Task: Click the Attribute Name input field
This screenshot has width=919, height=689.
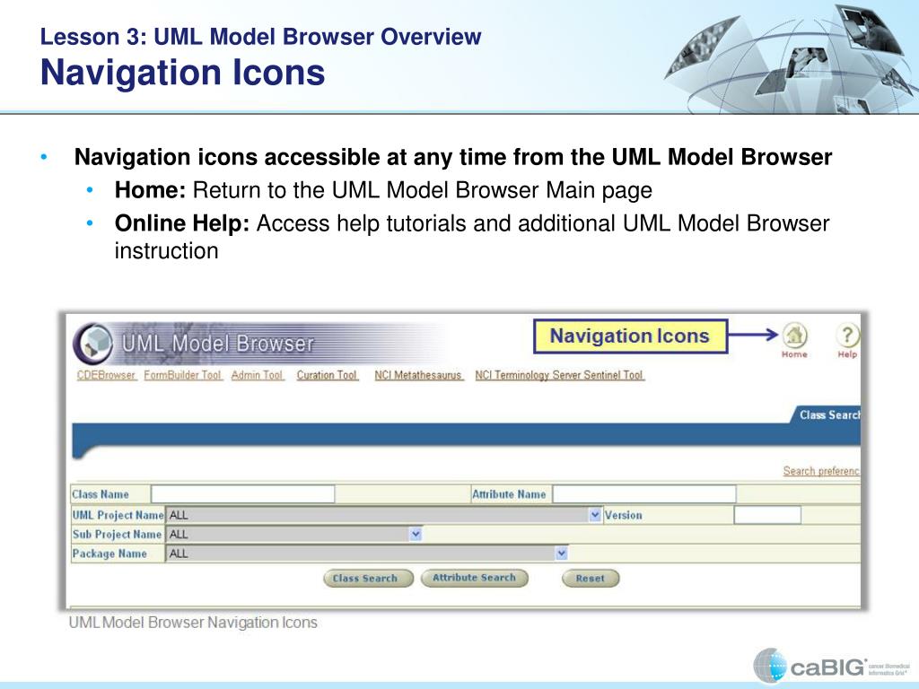Action: (x=644, y=494)
